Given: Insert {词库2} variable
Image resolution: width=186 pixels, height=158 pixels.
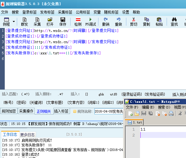Looking at the screenshot, I should click(x=108, y=102).
